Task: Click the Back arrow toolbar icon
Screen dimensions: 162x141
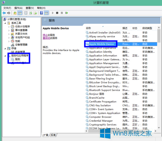Action: click(x=4, y=13)
